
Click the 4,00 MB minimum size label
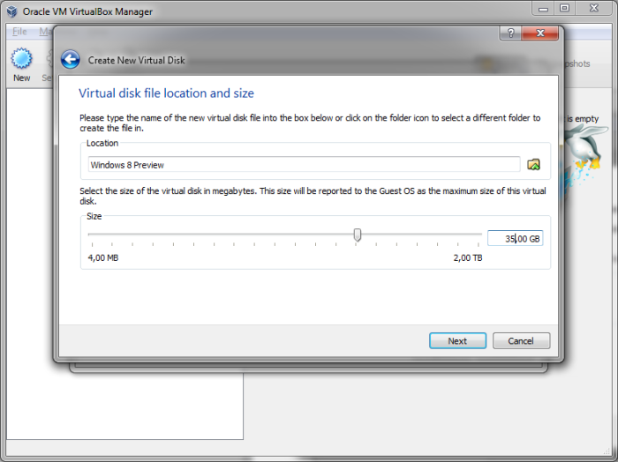click(103, 257)
